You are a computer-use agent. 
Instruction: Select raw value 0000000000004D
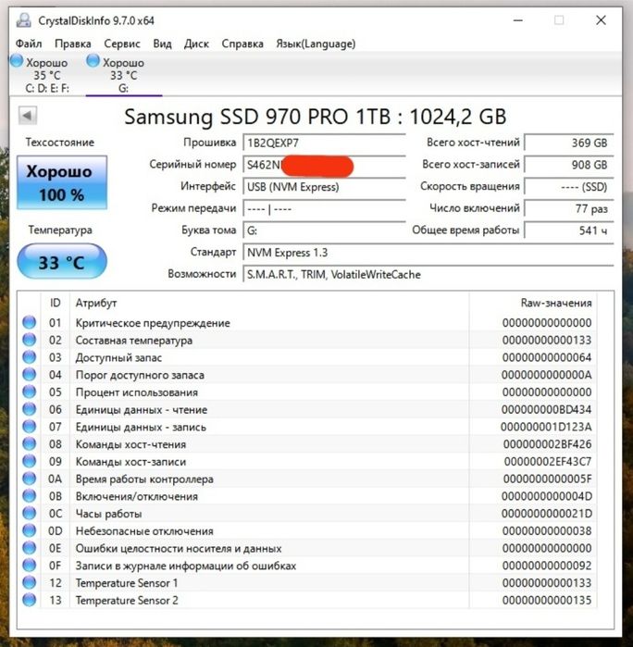click(x=546, y=496)
